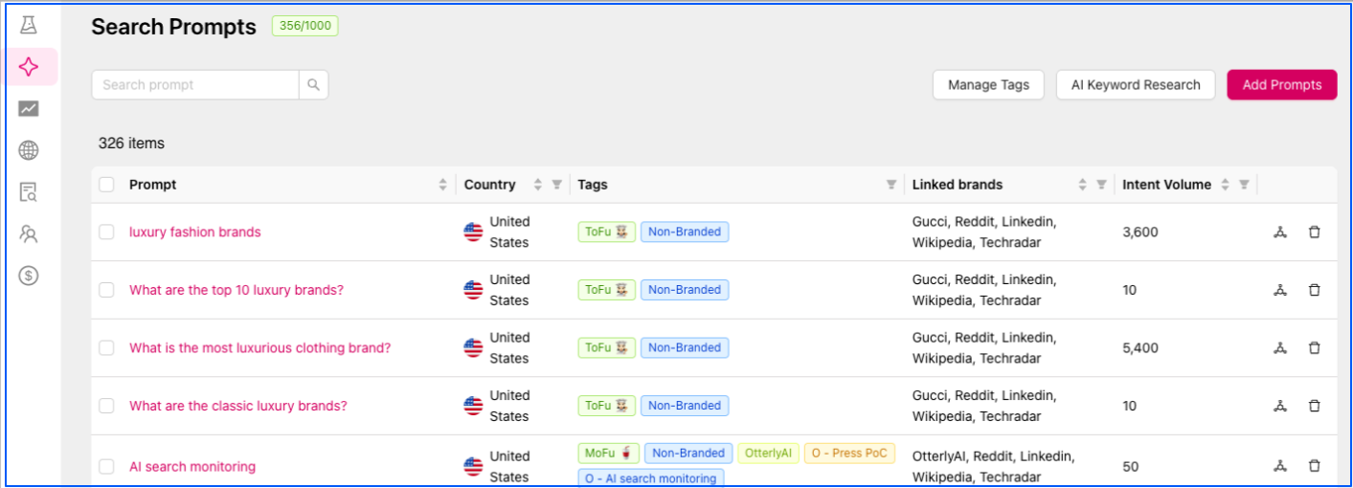Image resolution: width=1353 pixels, height=488 pixels.
Task: Delete the classic luxury brands prompt
Action: pos(1314,406)
